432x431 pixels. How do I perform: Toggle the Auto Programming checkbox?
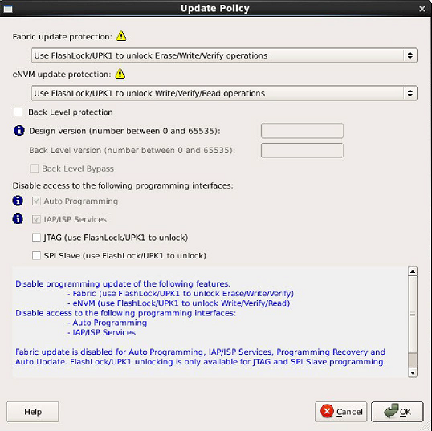(36, 201)
